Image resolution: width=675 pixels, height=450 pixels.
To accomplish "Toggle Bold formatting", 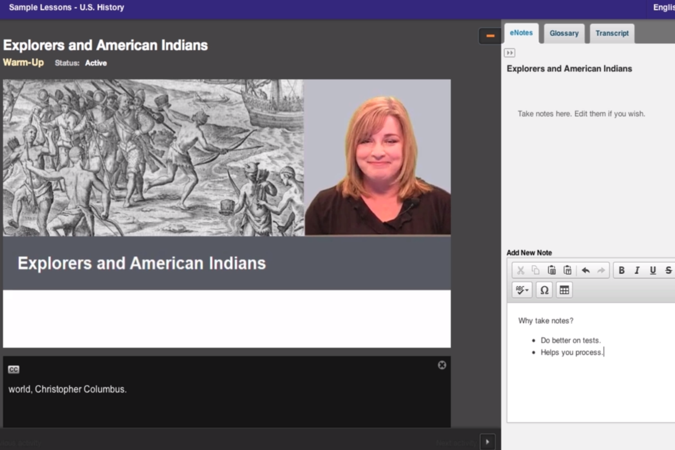I will [622, 270].
